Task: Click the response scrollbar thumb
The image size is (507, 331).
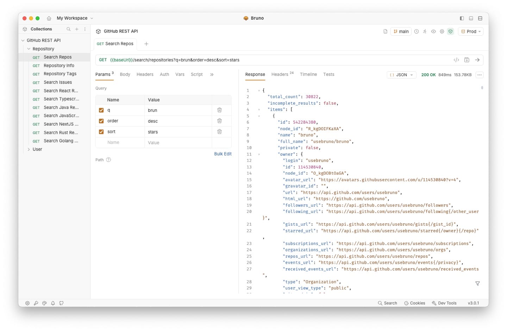Action: tap(482, 88)
